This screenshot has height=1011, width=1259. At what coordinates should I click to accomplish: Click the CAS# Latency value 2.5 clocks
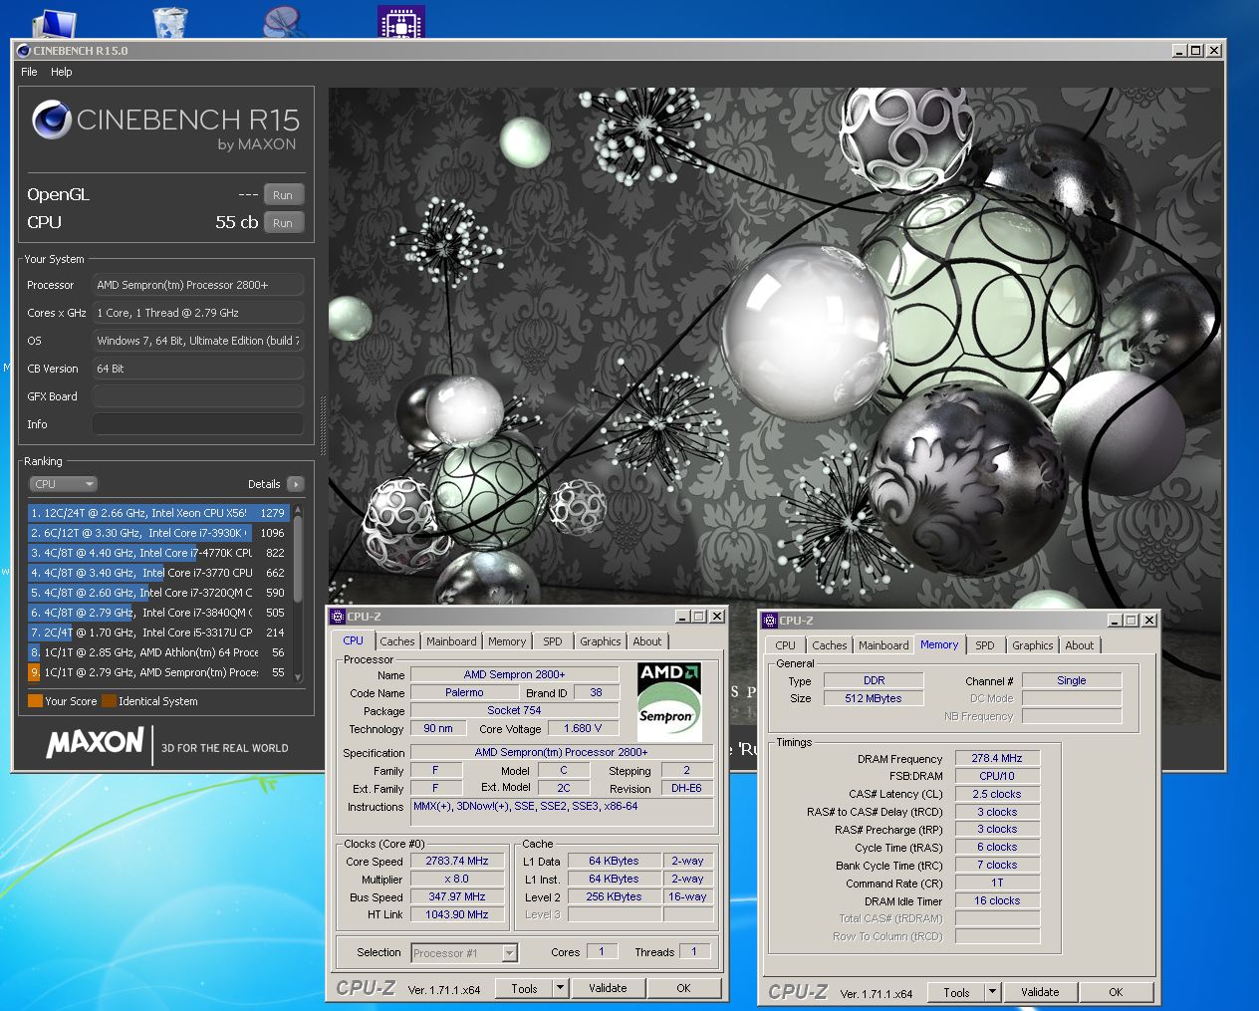point(997,795)
